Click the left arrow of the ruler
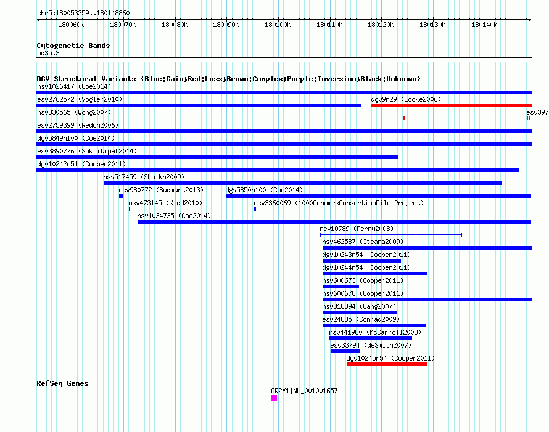The width and height of the screenshot is (549, 432). click(38, 19)
